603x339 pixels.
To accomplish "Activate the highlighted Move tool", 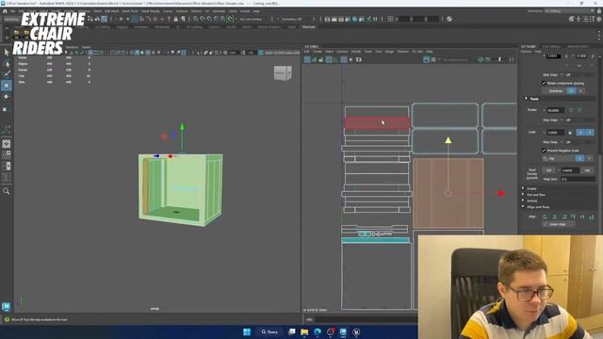I will [x=7, y=86].
